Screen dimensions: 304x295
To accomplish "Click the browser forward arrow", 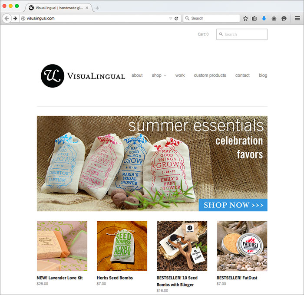I will (15, 18).
